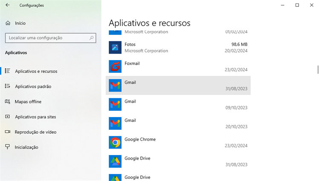The width and height of the screenshot is (319, 181).
Task: Open Aplicativos e recursos section
Action: point(36,72)
